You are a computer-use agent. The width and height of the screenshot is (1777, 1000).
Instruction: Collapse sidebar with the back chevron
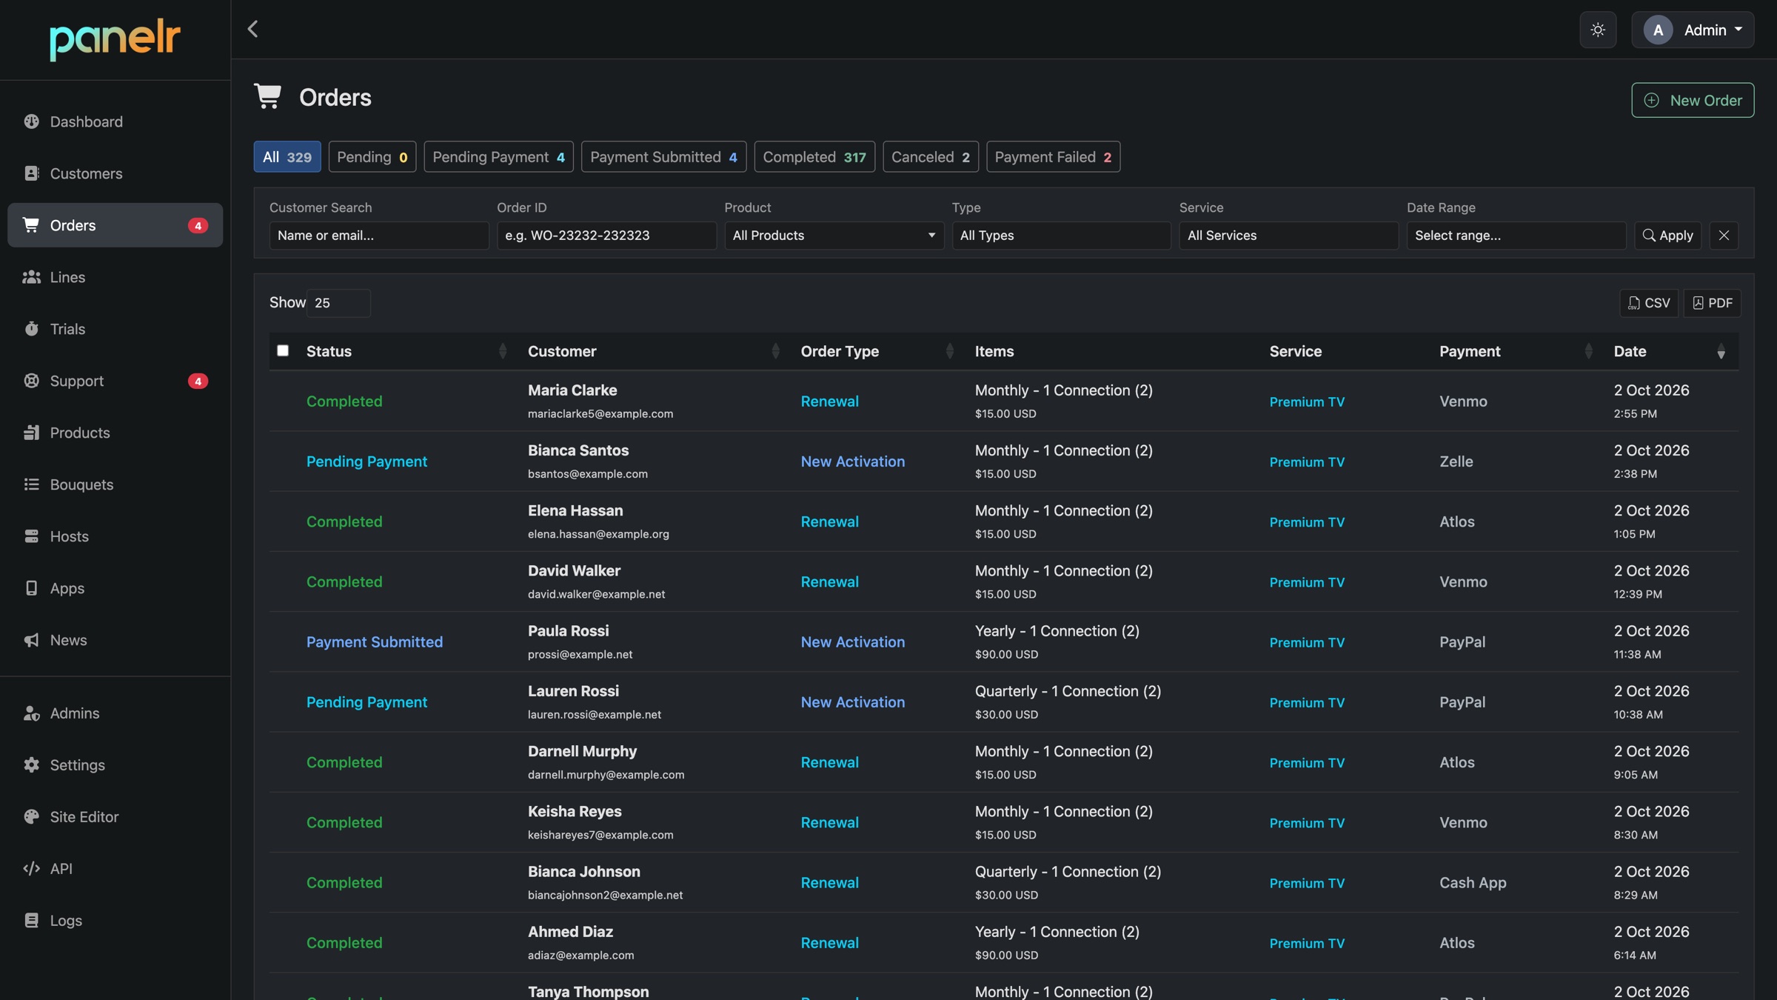[x=252, y=29]
